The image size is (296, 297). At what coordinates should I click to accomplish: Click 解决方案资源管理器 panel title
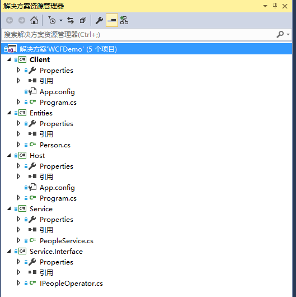[x=34, y=6]
